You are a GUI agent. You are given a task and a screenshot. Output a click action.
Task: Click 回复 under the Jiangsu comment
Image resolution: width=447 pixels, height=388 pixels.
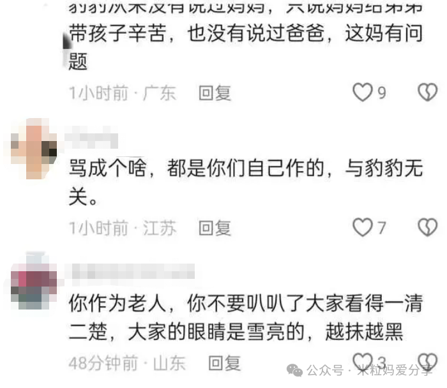[x=215, y=228]
